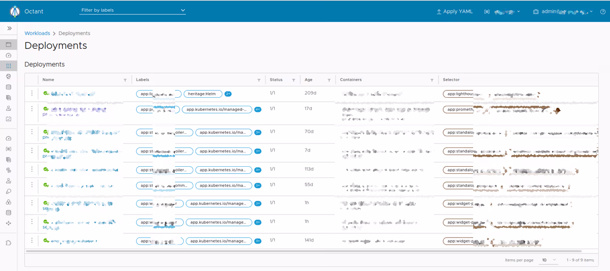Click the Name column filter icon
The width and height of the screenshot is (610, 271).
125,80
